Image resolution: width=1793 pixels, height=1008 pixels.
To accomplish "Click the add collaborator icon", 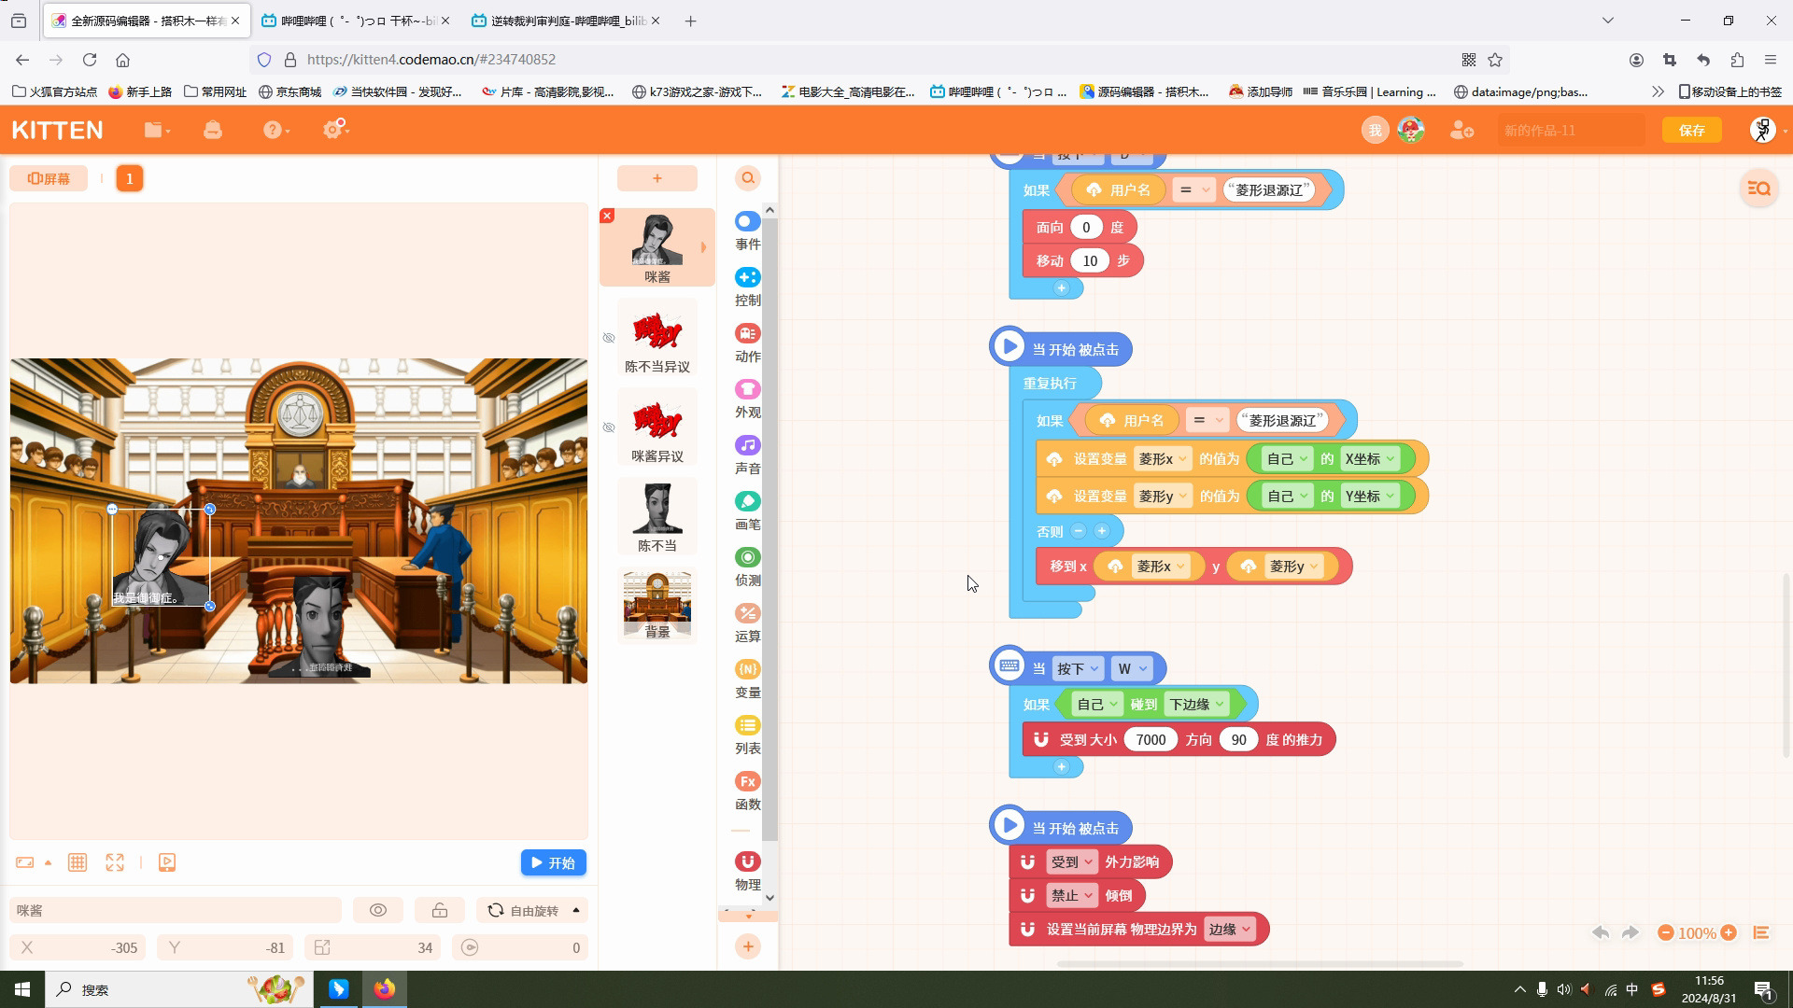I will coord(1461,130).
